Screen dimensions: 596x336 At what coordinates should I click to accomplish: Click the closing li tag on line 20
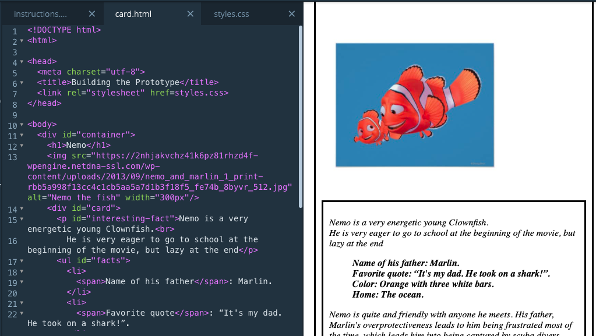coord(79,292)
